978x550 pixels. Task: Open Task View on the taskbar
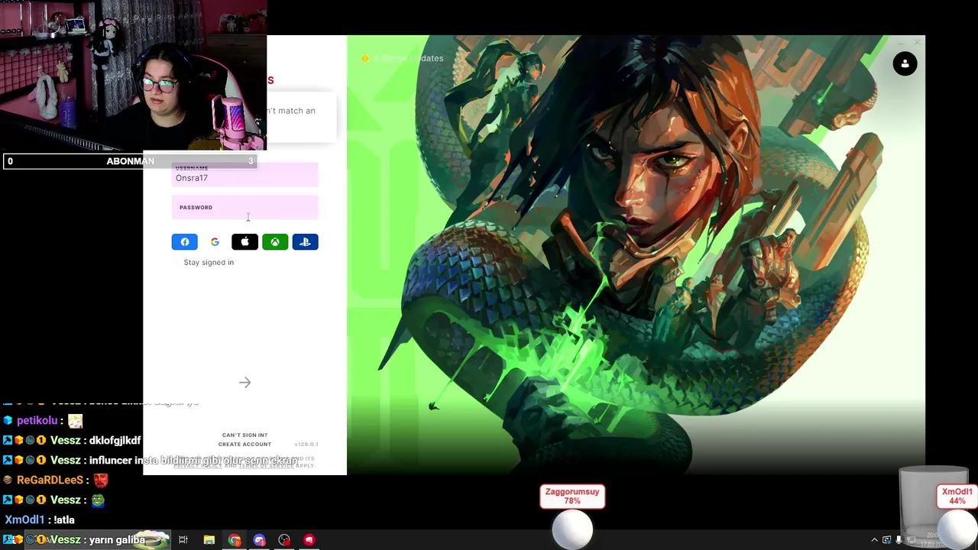[183, 540]
